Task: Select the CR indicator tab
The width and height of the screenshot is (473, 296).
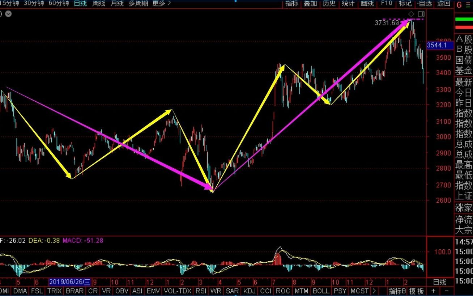Action: pyautogui.click(x=93, y=291)
